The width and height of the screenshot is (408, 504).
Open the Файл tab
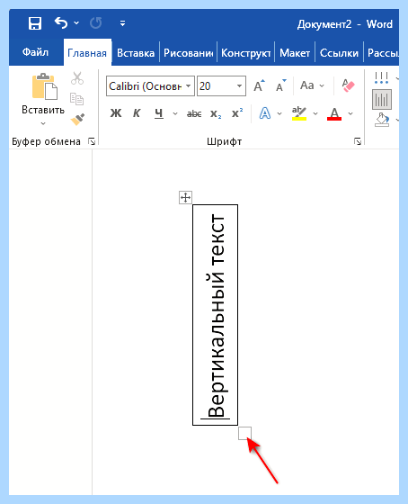35,52
